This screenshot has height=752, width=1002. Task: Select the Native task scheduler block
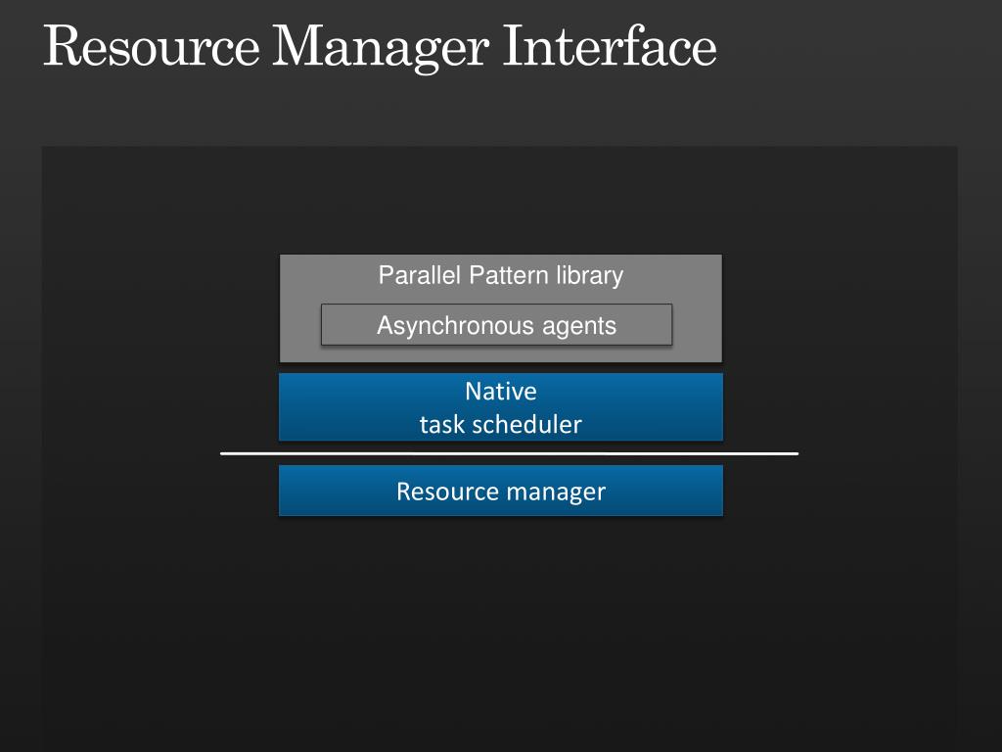501,407
